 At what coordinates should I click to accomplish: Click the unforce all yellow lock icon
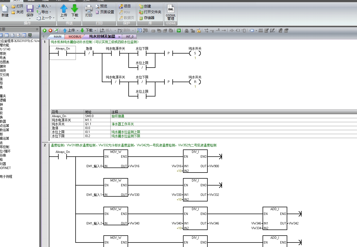pos(198,30)
